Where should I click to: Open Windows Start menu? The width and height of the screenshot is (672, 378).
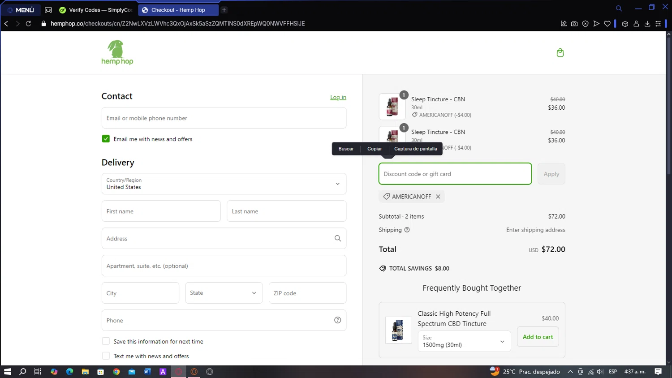7,372
